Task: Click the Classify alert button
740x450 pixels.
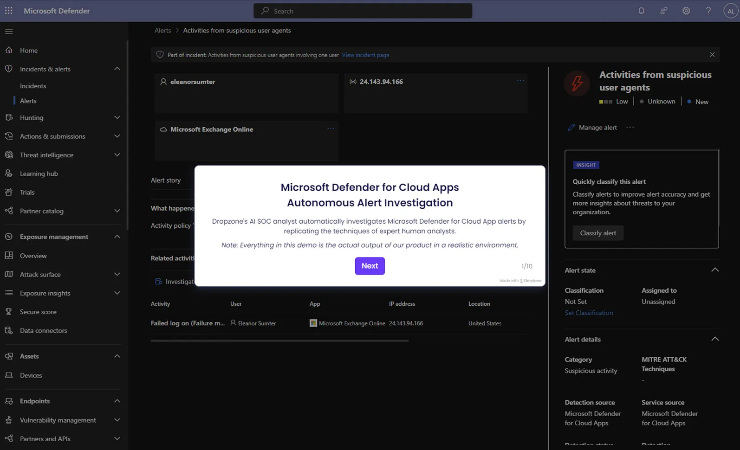Action: click(x=598, y=233)
